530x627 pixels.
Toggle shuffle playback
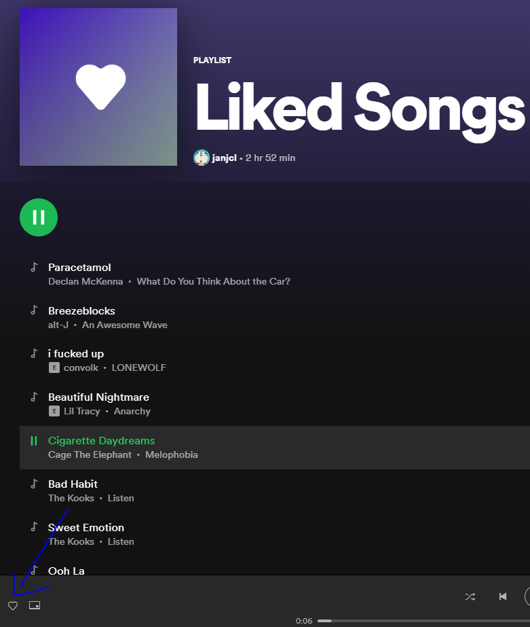tap(470, 597)
